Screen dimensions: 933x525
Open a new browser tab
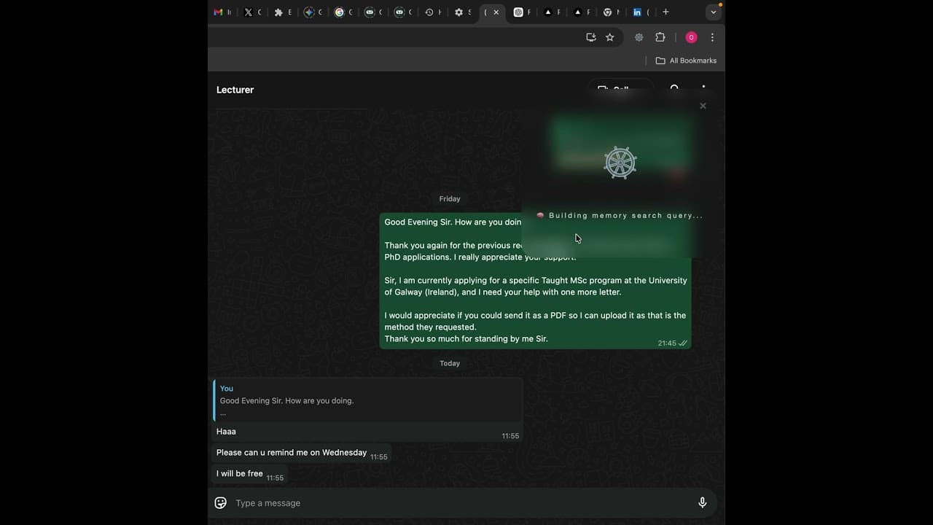665,12
